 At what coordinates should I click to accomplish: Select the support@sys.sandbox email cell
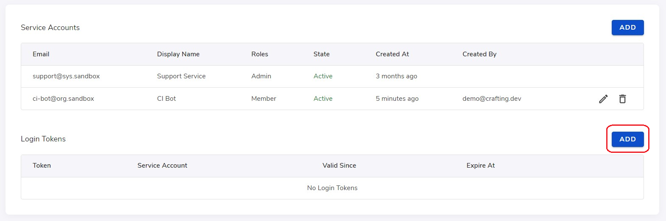66,76
